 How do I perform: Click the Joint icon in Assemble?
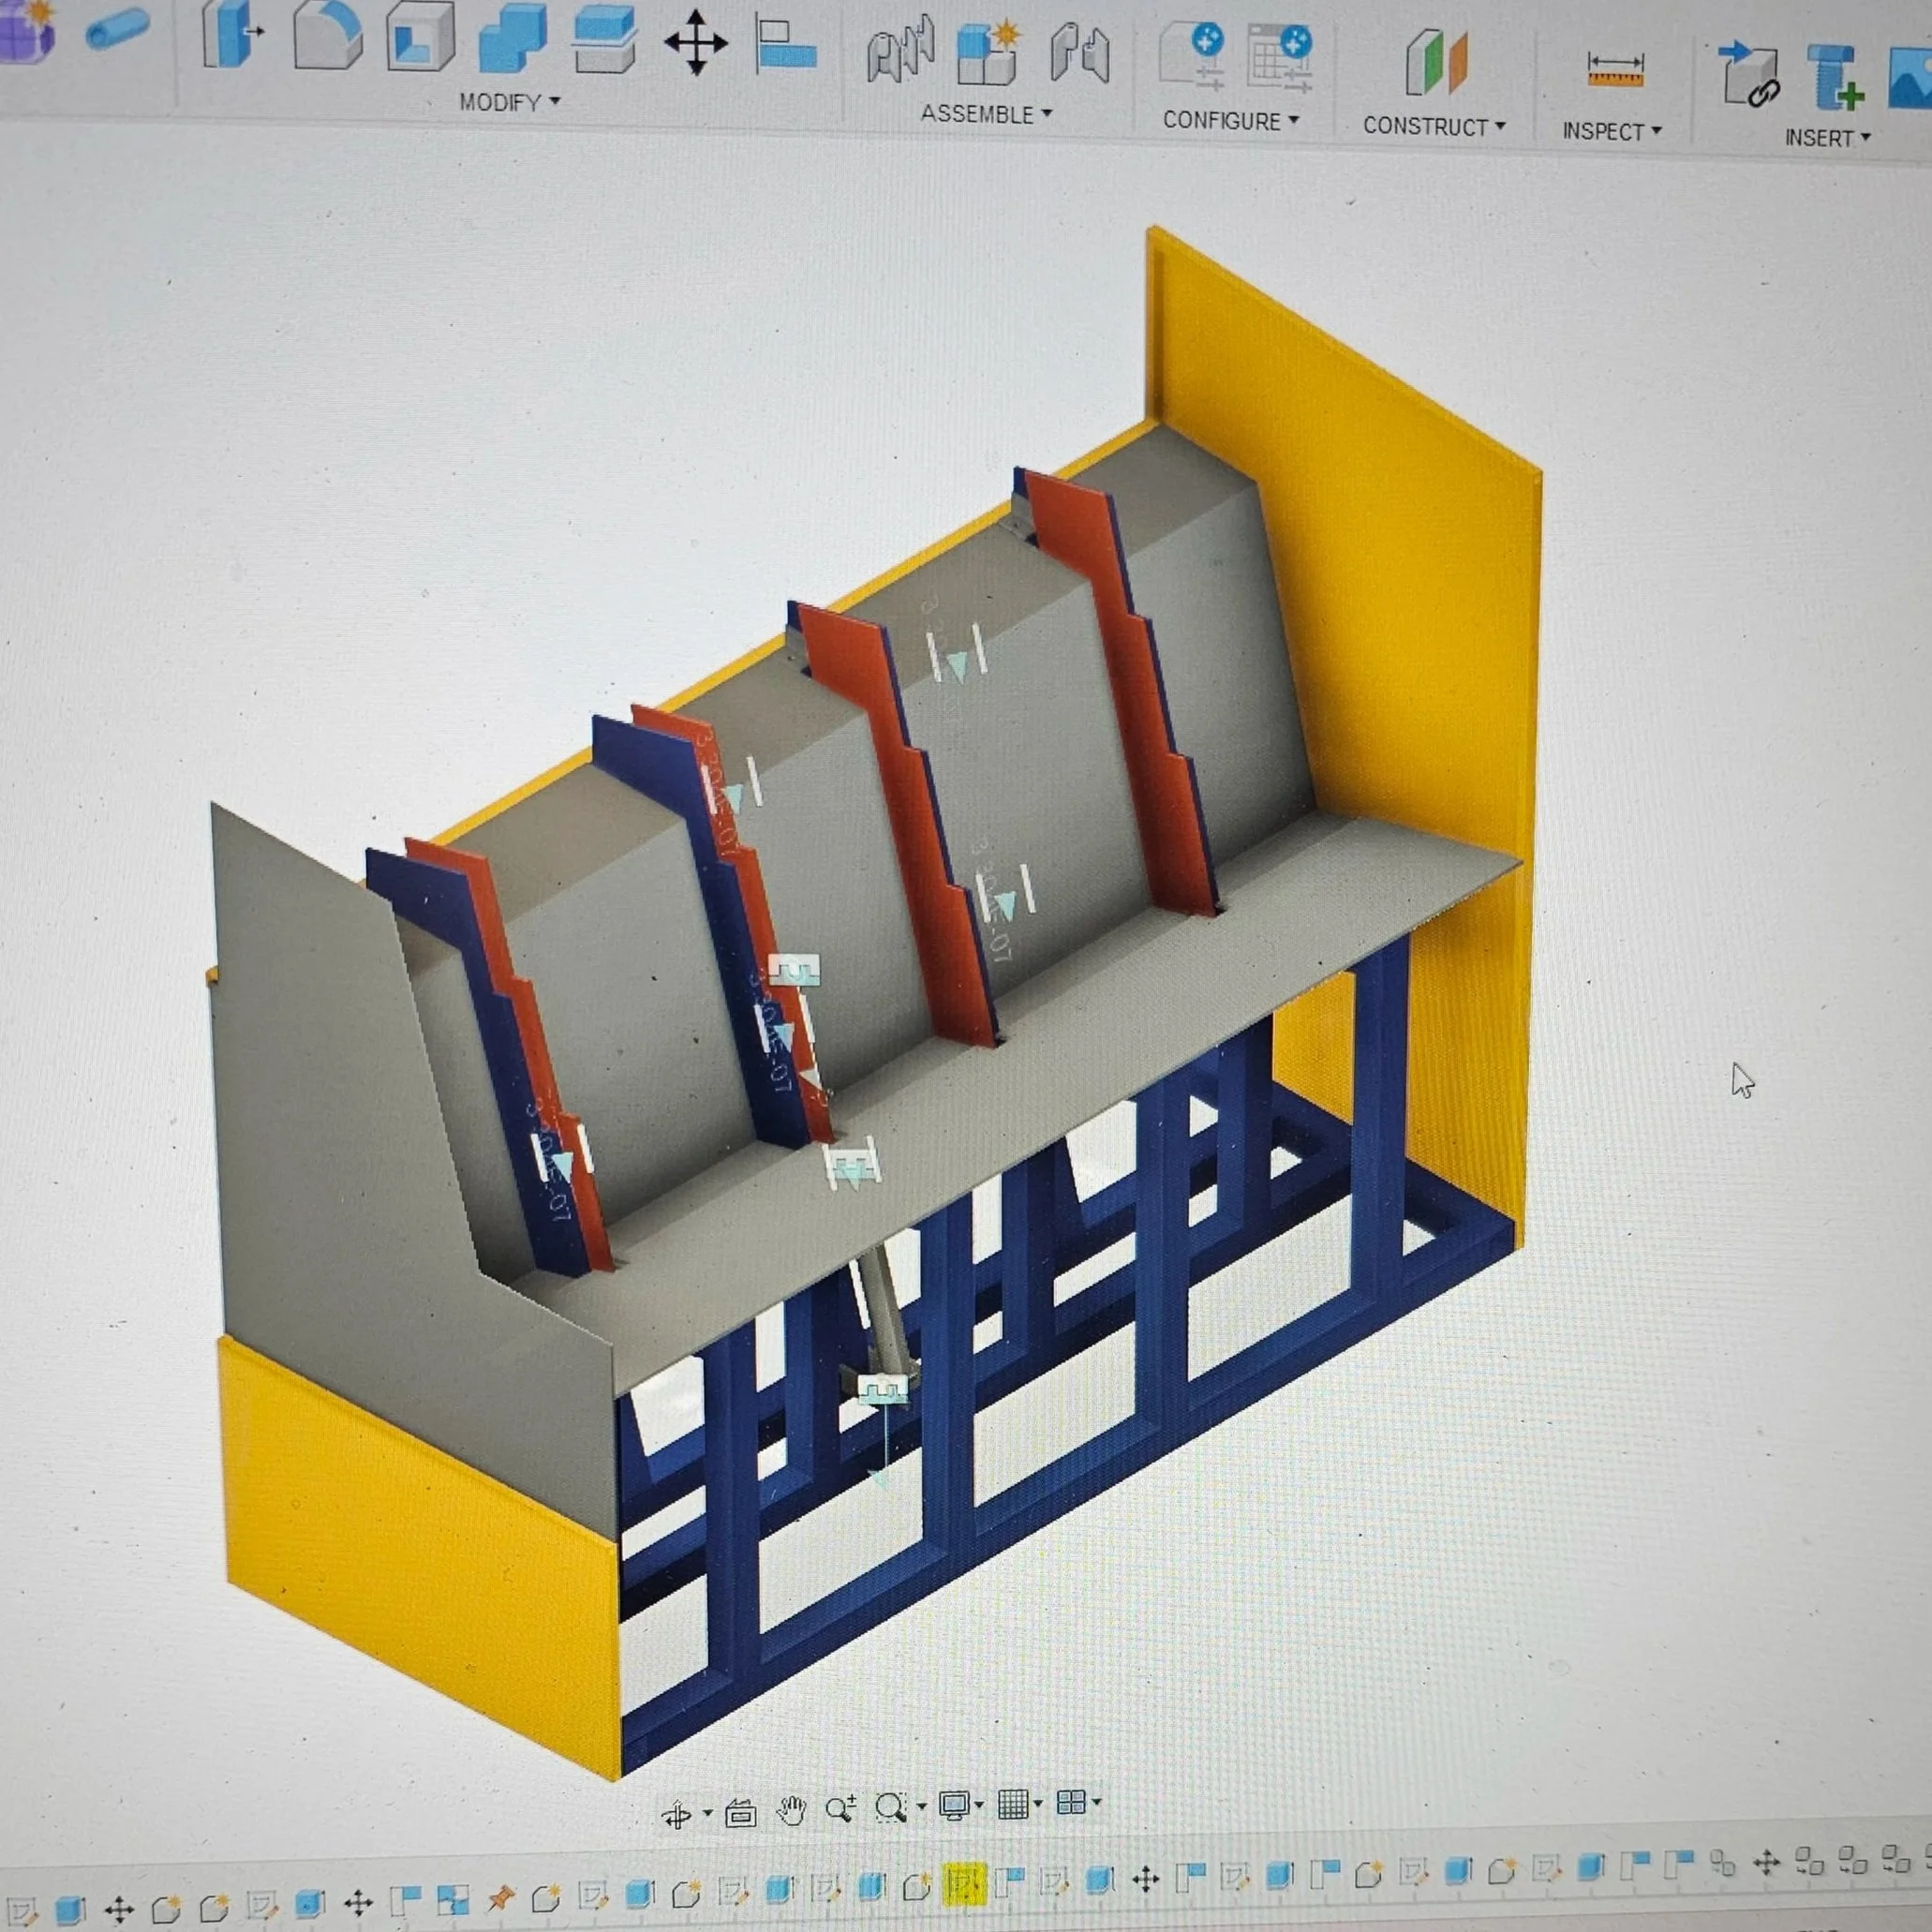(900, 50)
